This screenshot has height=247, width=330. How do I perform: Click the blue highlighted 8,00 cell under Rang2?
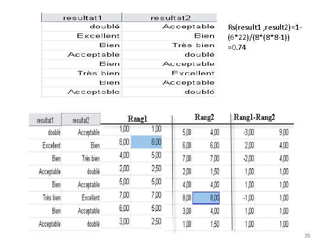point(206,198)
